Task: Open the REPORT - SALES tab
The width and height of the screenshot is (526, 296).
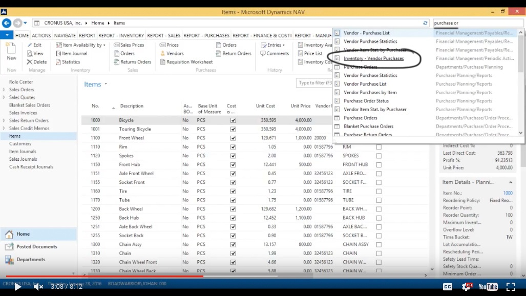Action: (x=164, y=35)
